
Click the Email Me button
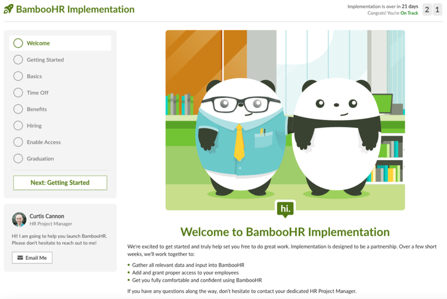[x=32, y=258]
